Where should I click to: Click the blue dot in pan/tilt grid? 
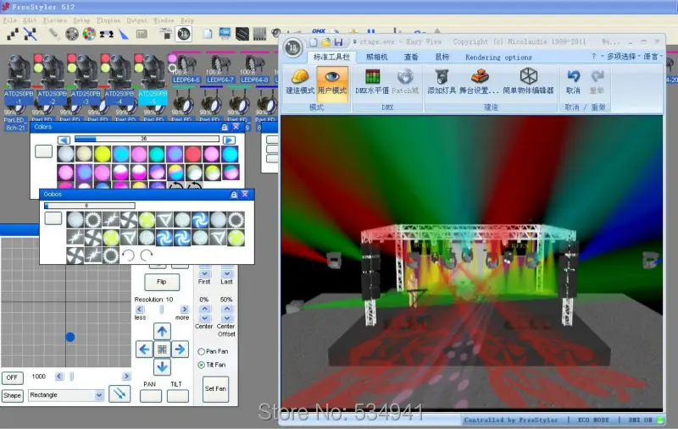pos(70,337)
